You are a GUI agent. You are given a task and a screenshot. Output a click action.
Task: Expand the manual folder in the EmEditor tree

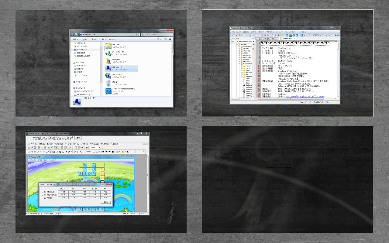242,66
